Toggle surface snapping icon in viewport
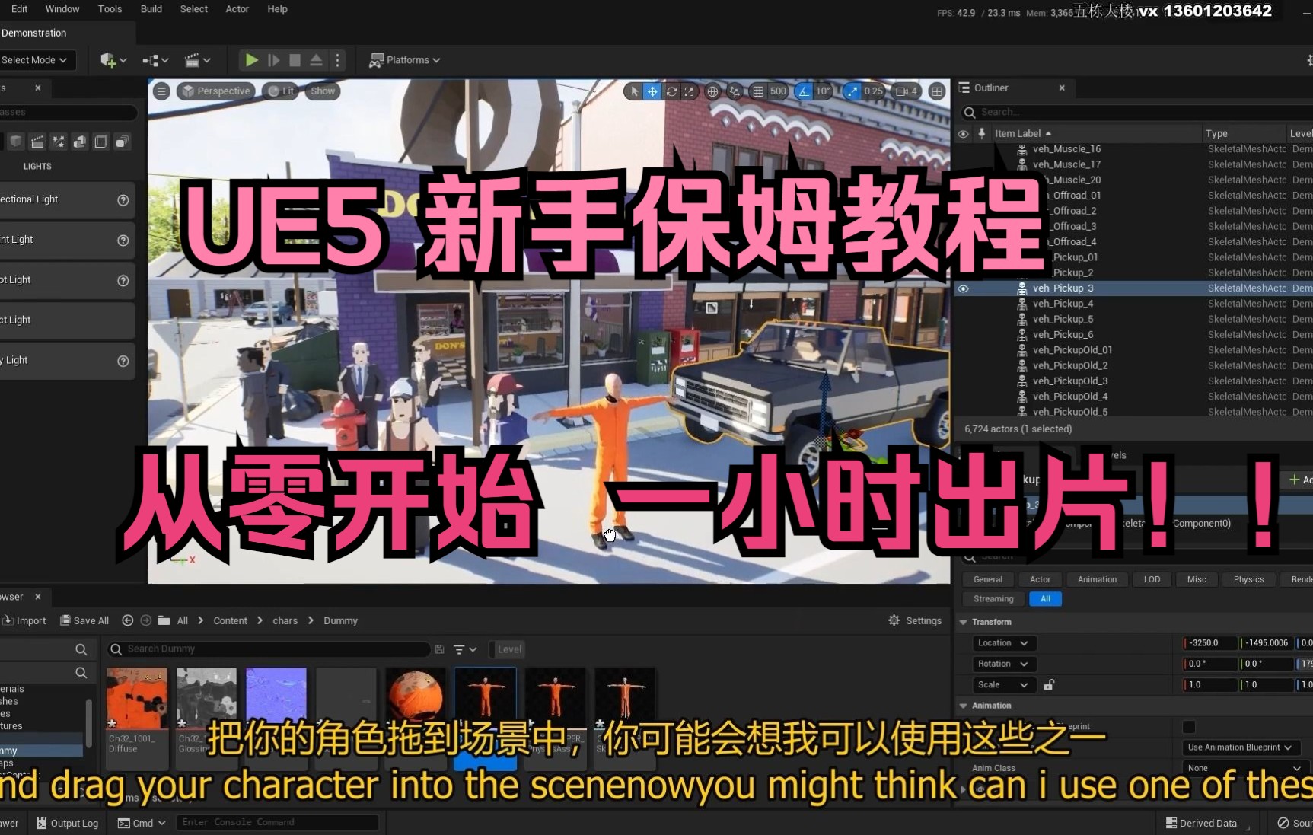 (x=735, y=91)
